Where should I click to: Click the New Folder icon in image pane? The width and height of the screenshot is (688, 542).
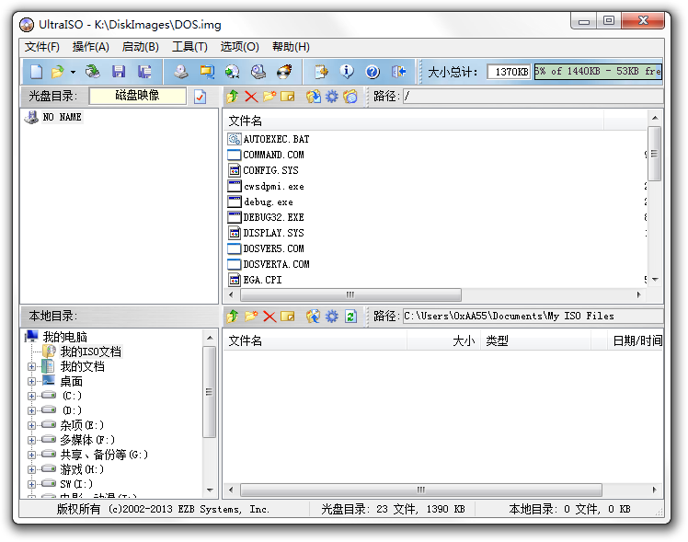pos(269,97)
